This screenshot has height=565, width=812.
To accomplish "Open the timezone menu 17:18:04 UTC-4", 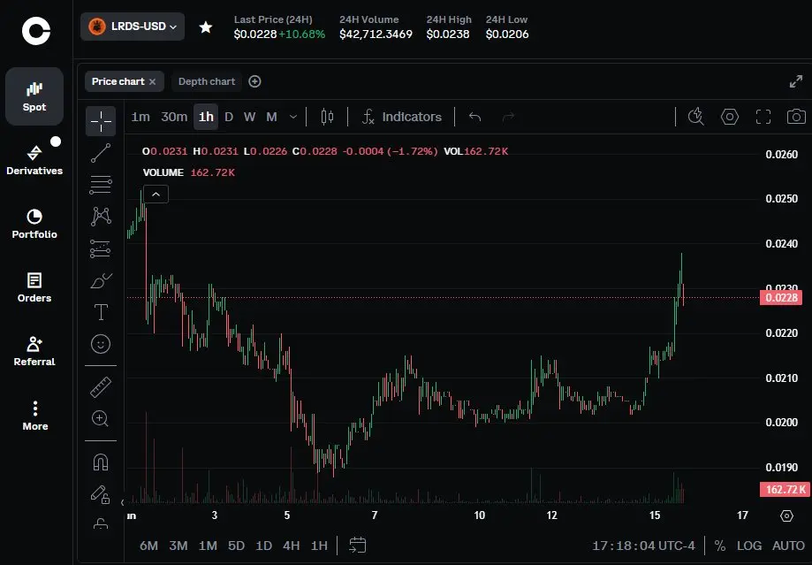I will (x=643, y=546).
